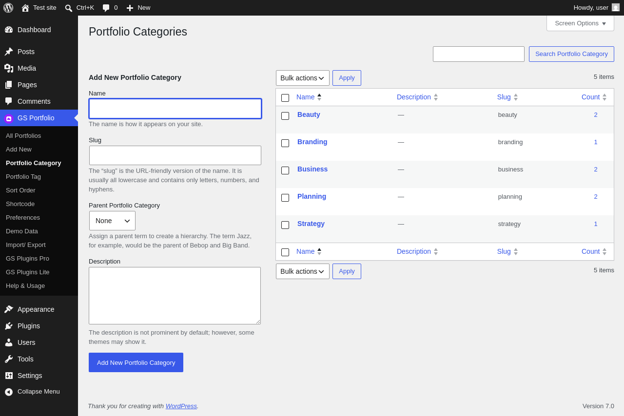Click the search magnifier icon in admin bar

(x=69, y=8)
